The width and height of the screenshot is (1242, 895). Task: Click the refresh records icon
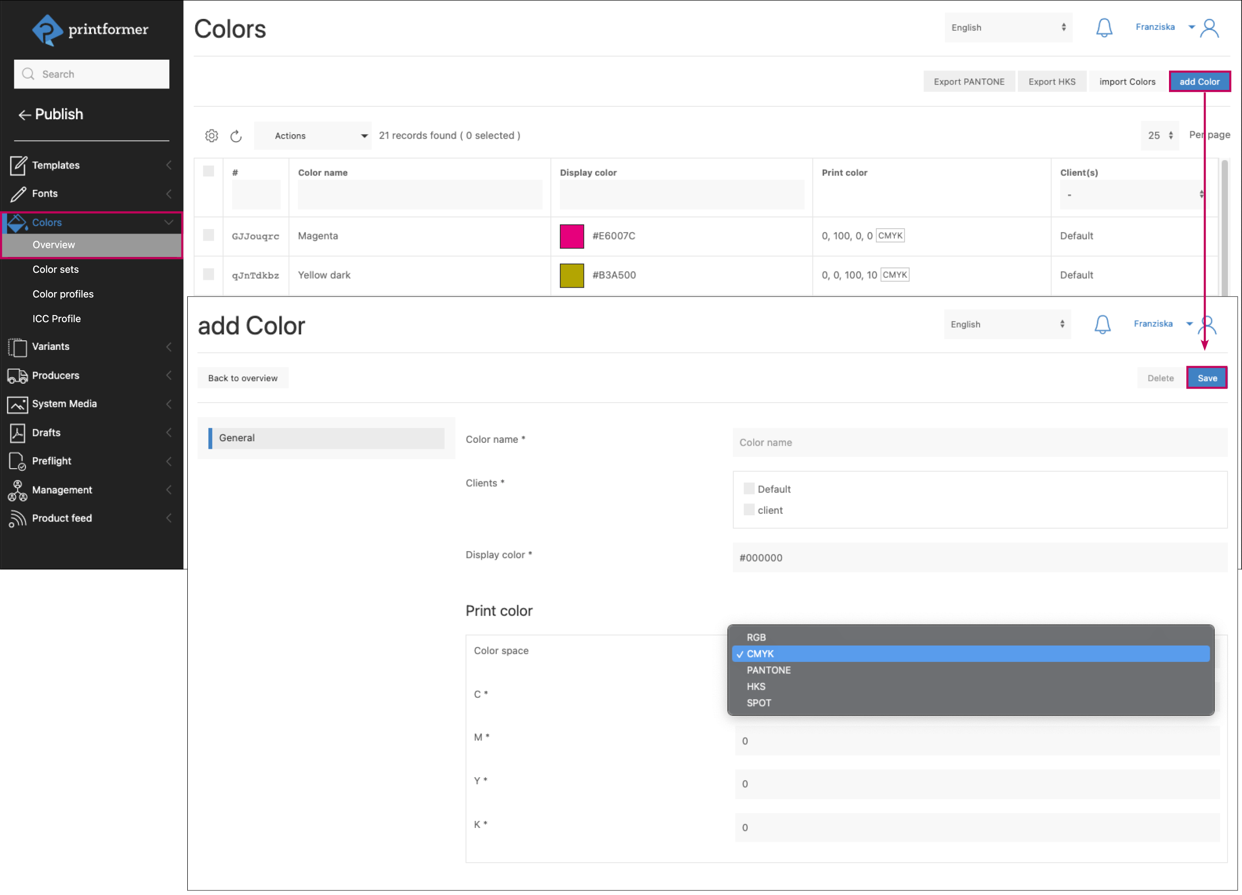click(x=236, y=136)
